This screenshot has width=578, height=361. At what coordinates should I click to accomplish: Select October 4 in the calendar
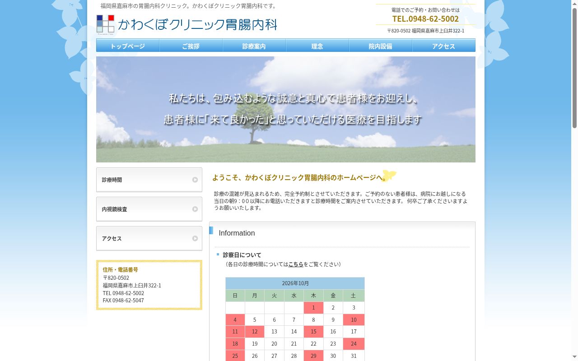click(x=235, y=320)
